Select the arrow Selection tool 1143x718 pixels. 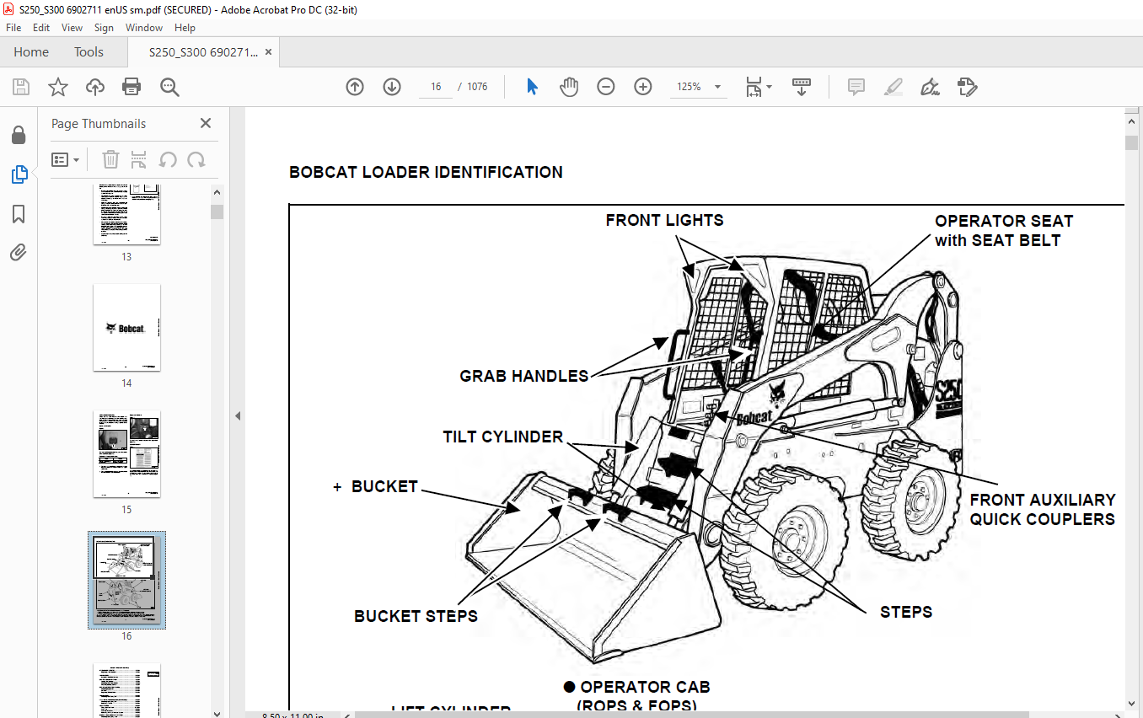(532, 87)
